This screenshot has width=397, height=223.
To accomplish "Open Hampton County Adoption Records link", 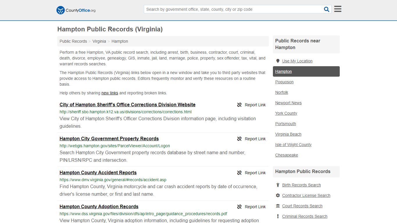I will (x=99, y=206).
